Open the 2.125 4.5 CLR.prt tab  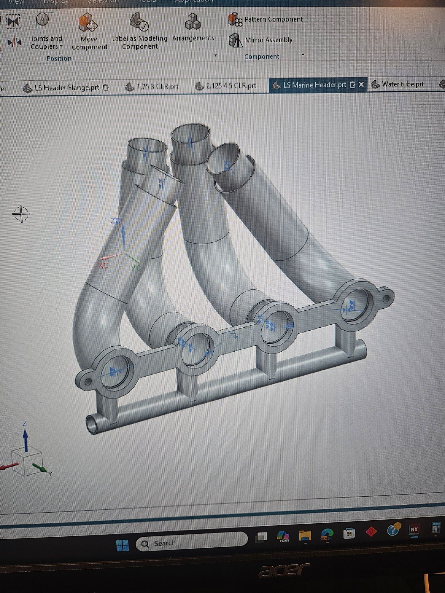click(x=225, y=86)
